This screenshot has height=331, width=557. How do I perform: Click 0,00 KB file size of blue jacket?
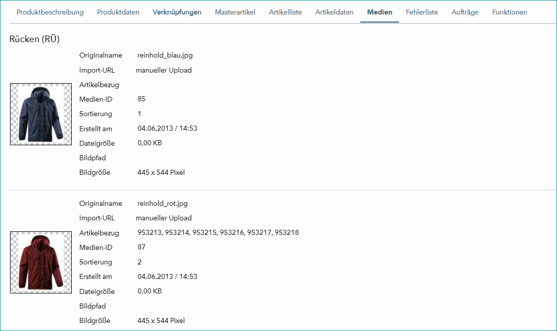[x=150, y=143]
